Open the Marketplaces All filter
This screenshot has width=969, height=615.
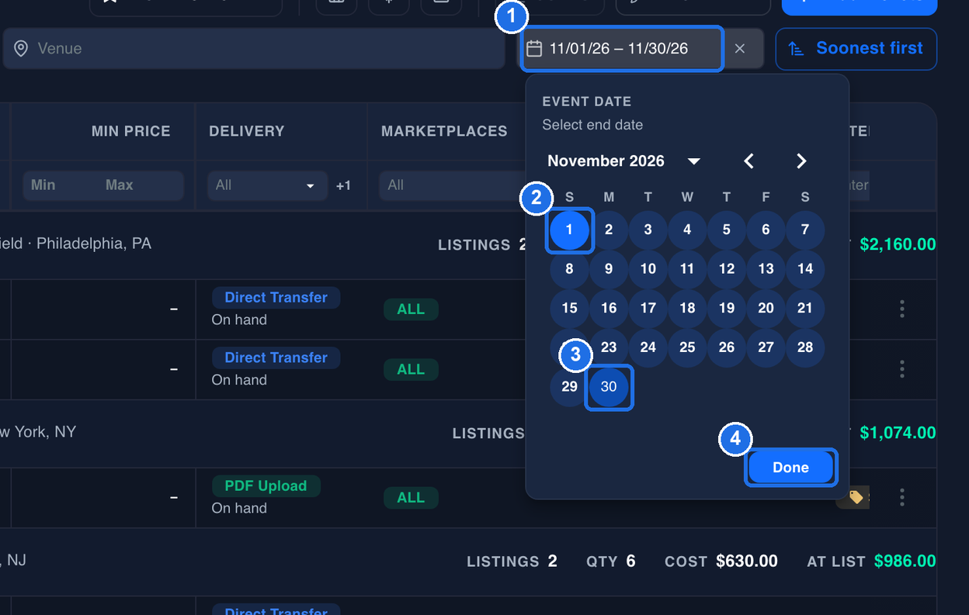pos(452,185)
